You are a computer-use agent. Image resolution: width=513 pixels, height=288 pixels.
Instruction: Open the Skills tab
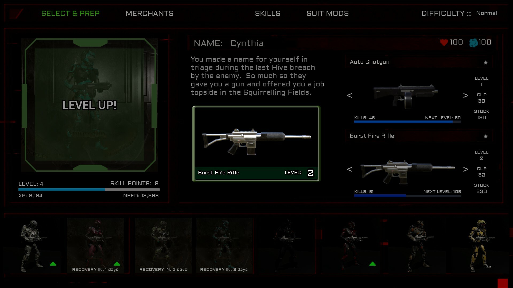268,13
